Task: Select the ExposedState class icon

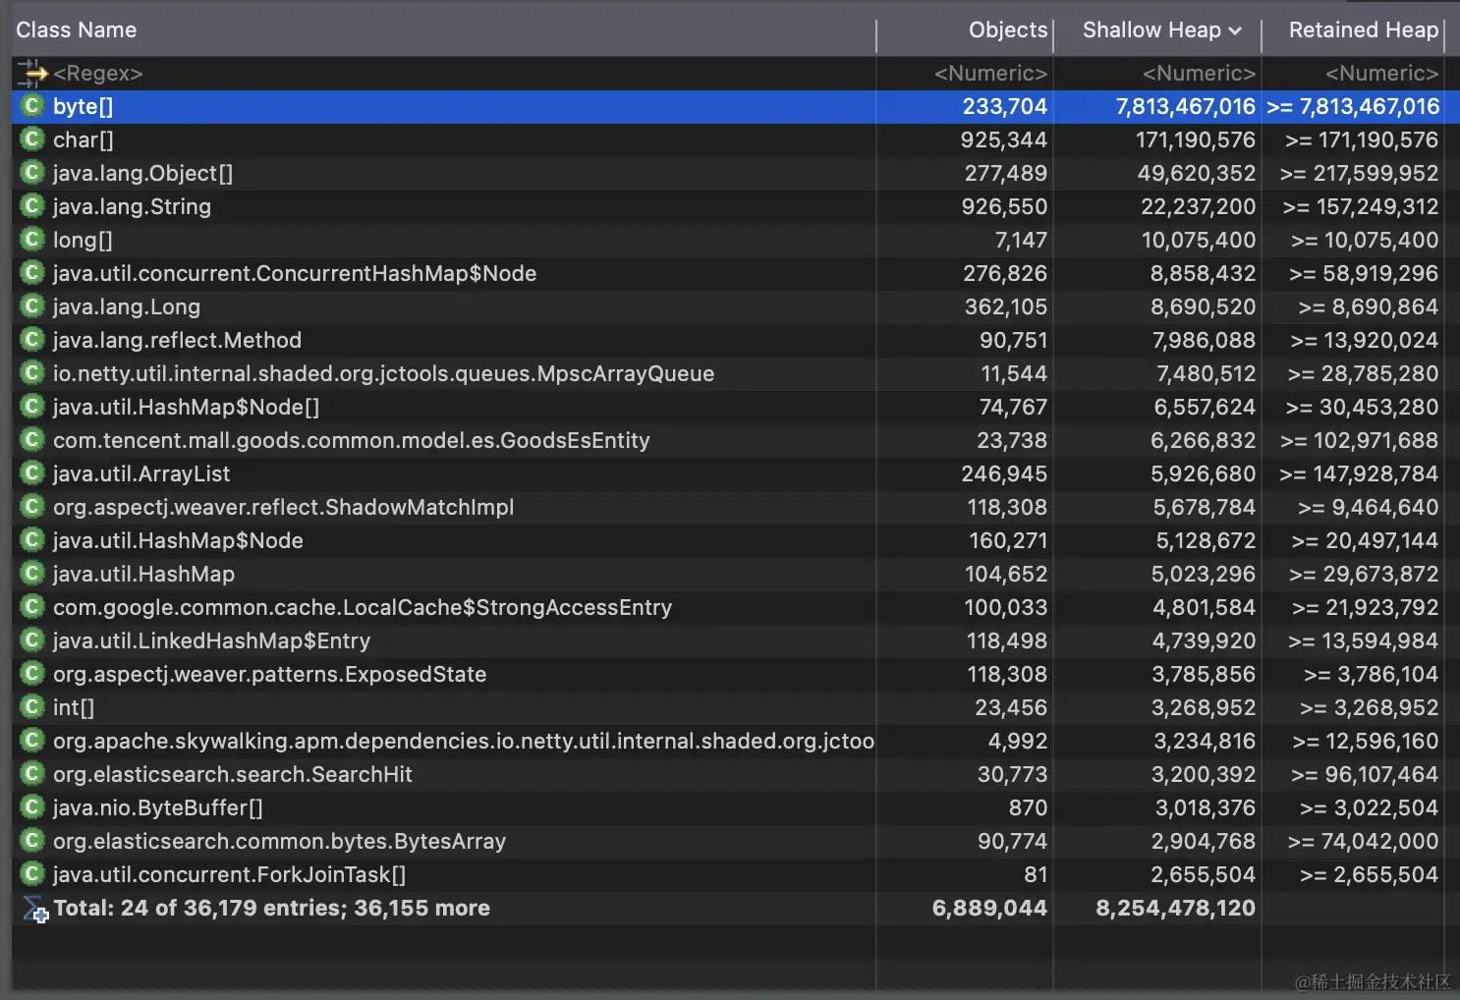Action: (x=32, y=674)
